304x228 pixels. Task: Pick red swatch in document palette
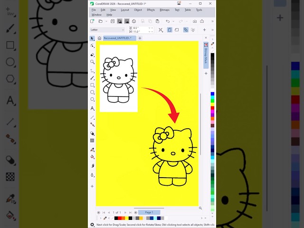[x=120, y=218]
